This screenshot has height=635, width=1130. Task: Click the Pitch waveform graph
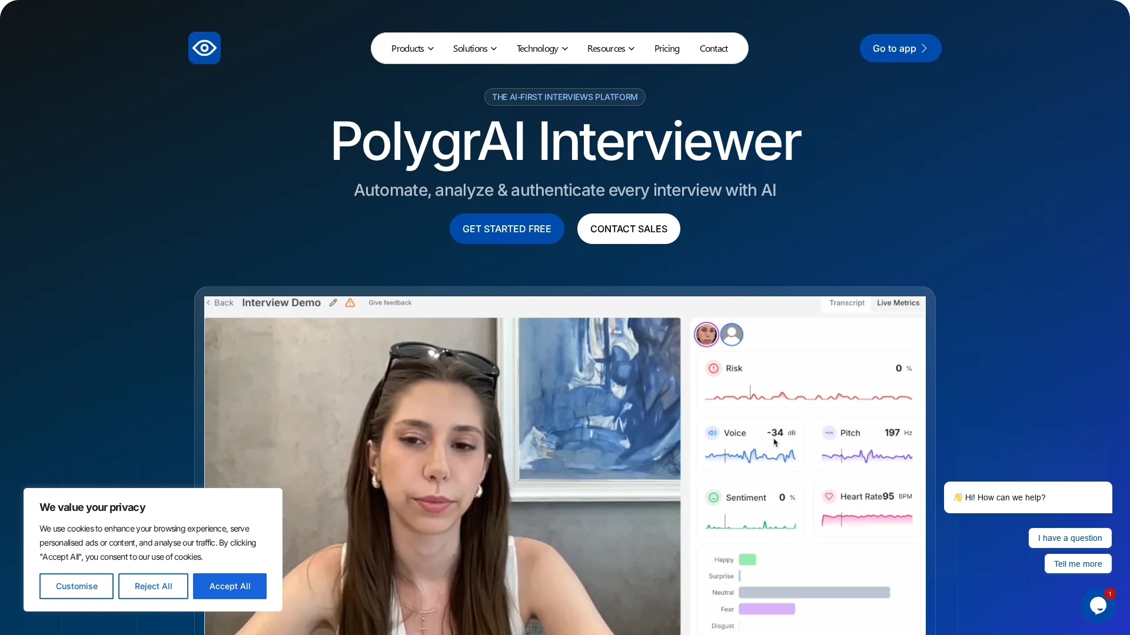pos(867,456)
